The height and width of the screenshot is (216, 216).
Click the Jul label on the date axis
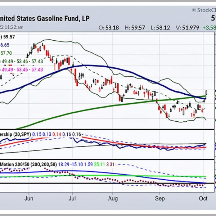(x=72, y=199)
